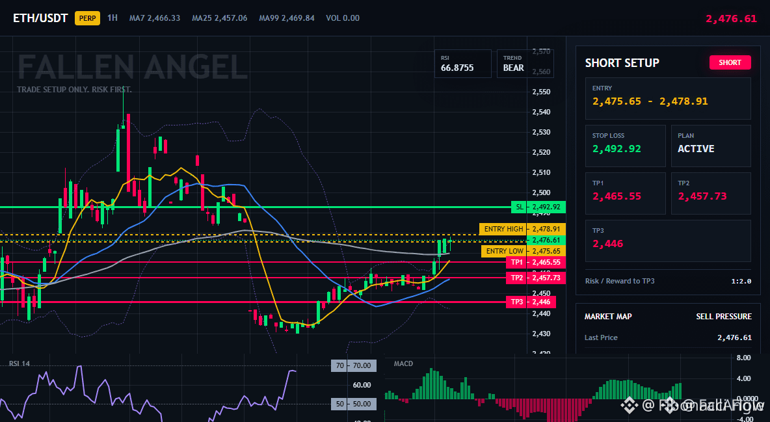Click the stop loss value 2,492.92 card
The image size is (770, 422).
click(x=625, y=146)
